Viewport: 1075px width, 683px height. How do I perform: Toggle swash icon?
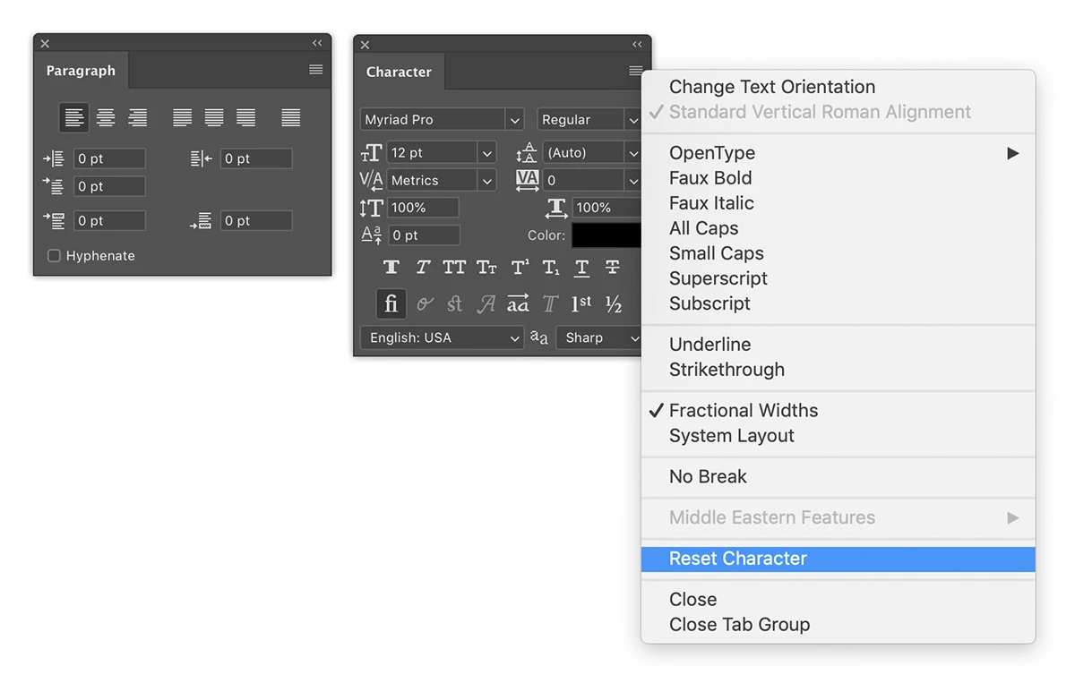(486, 304)
